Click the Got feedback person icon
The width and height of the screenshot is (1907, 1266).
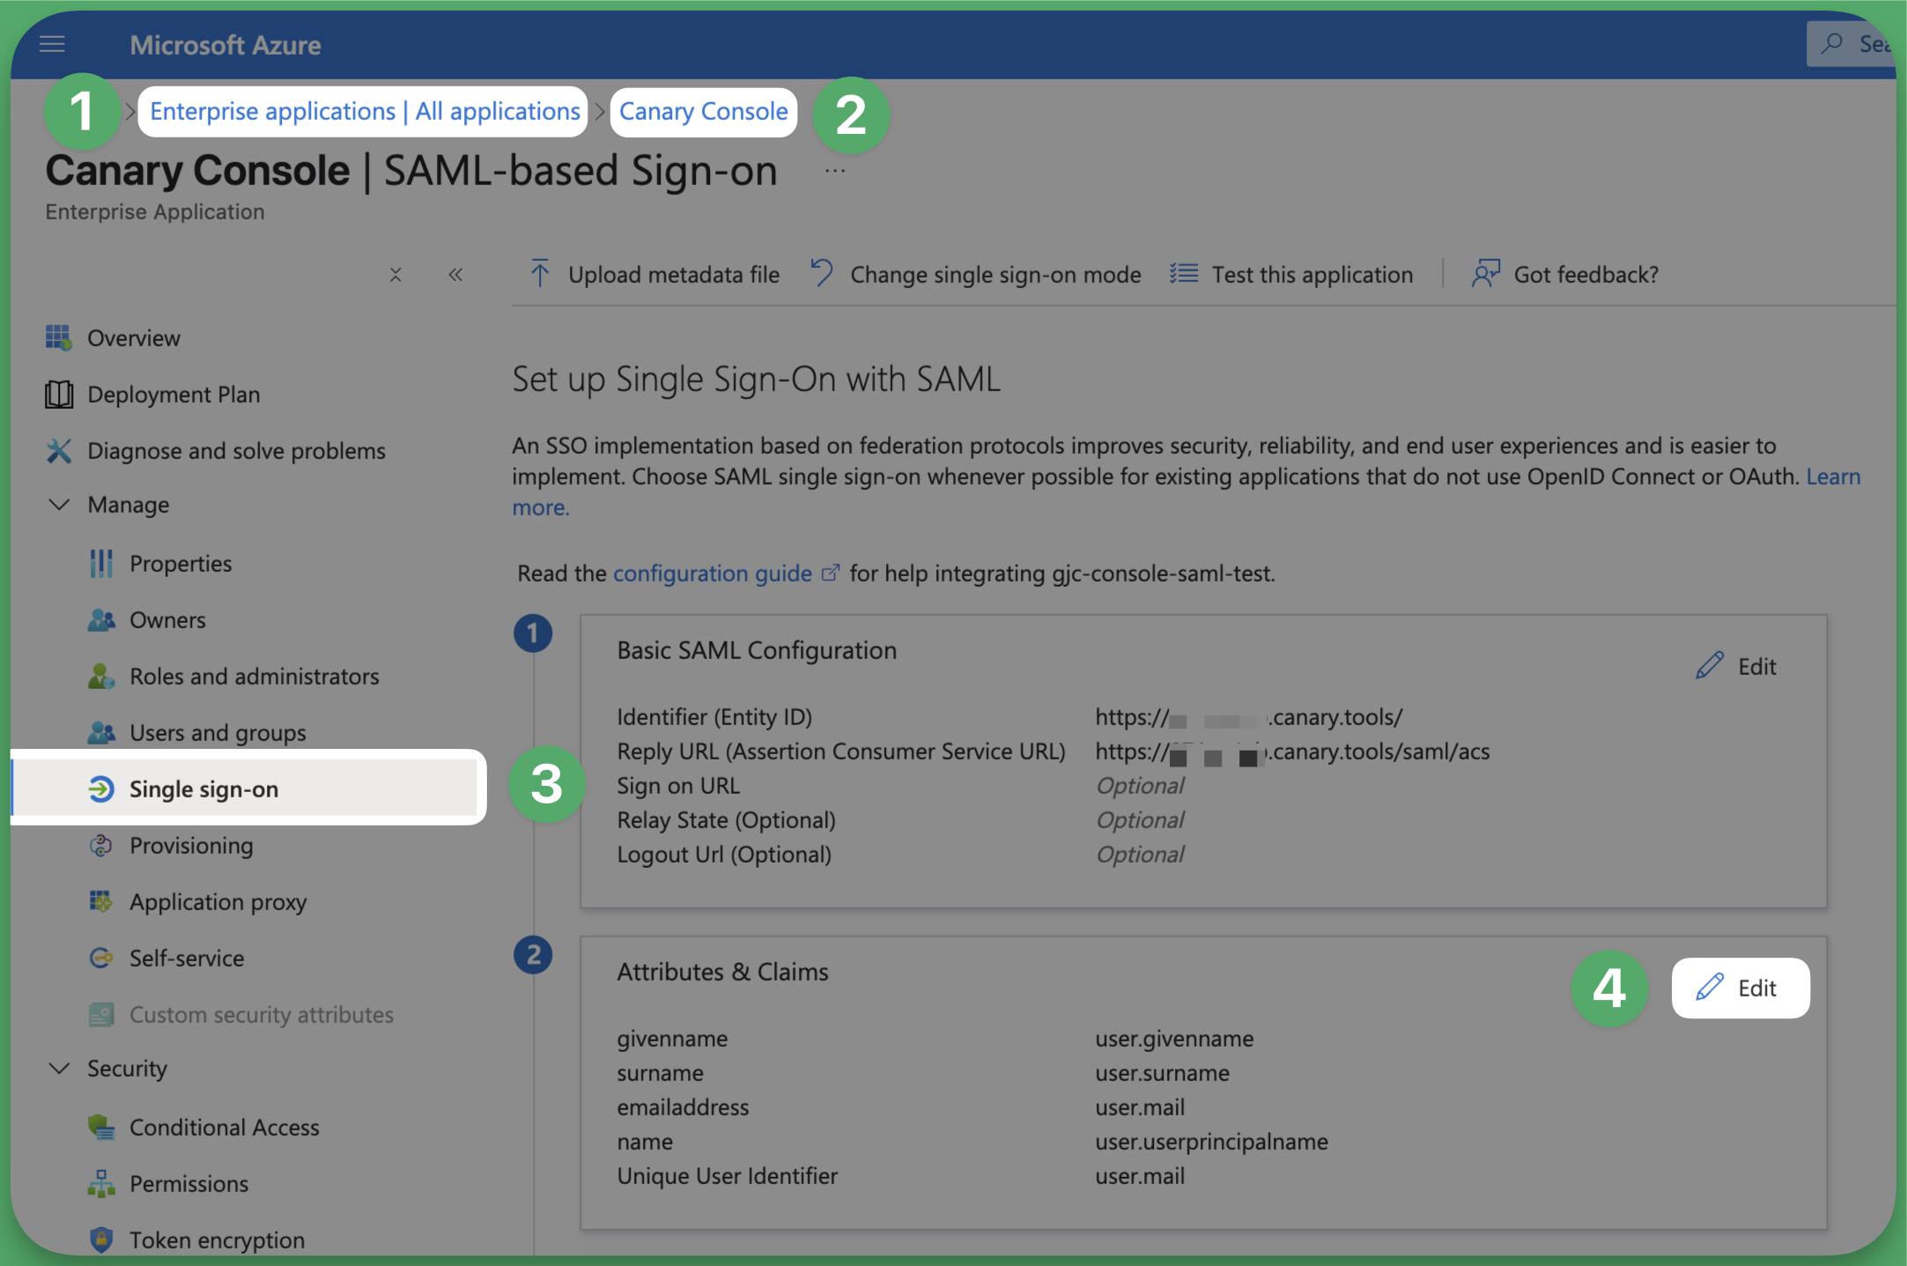(1486, 274)
